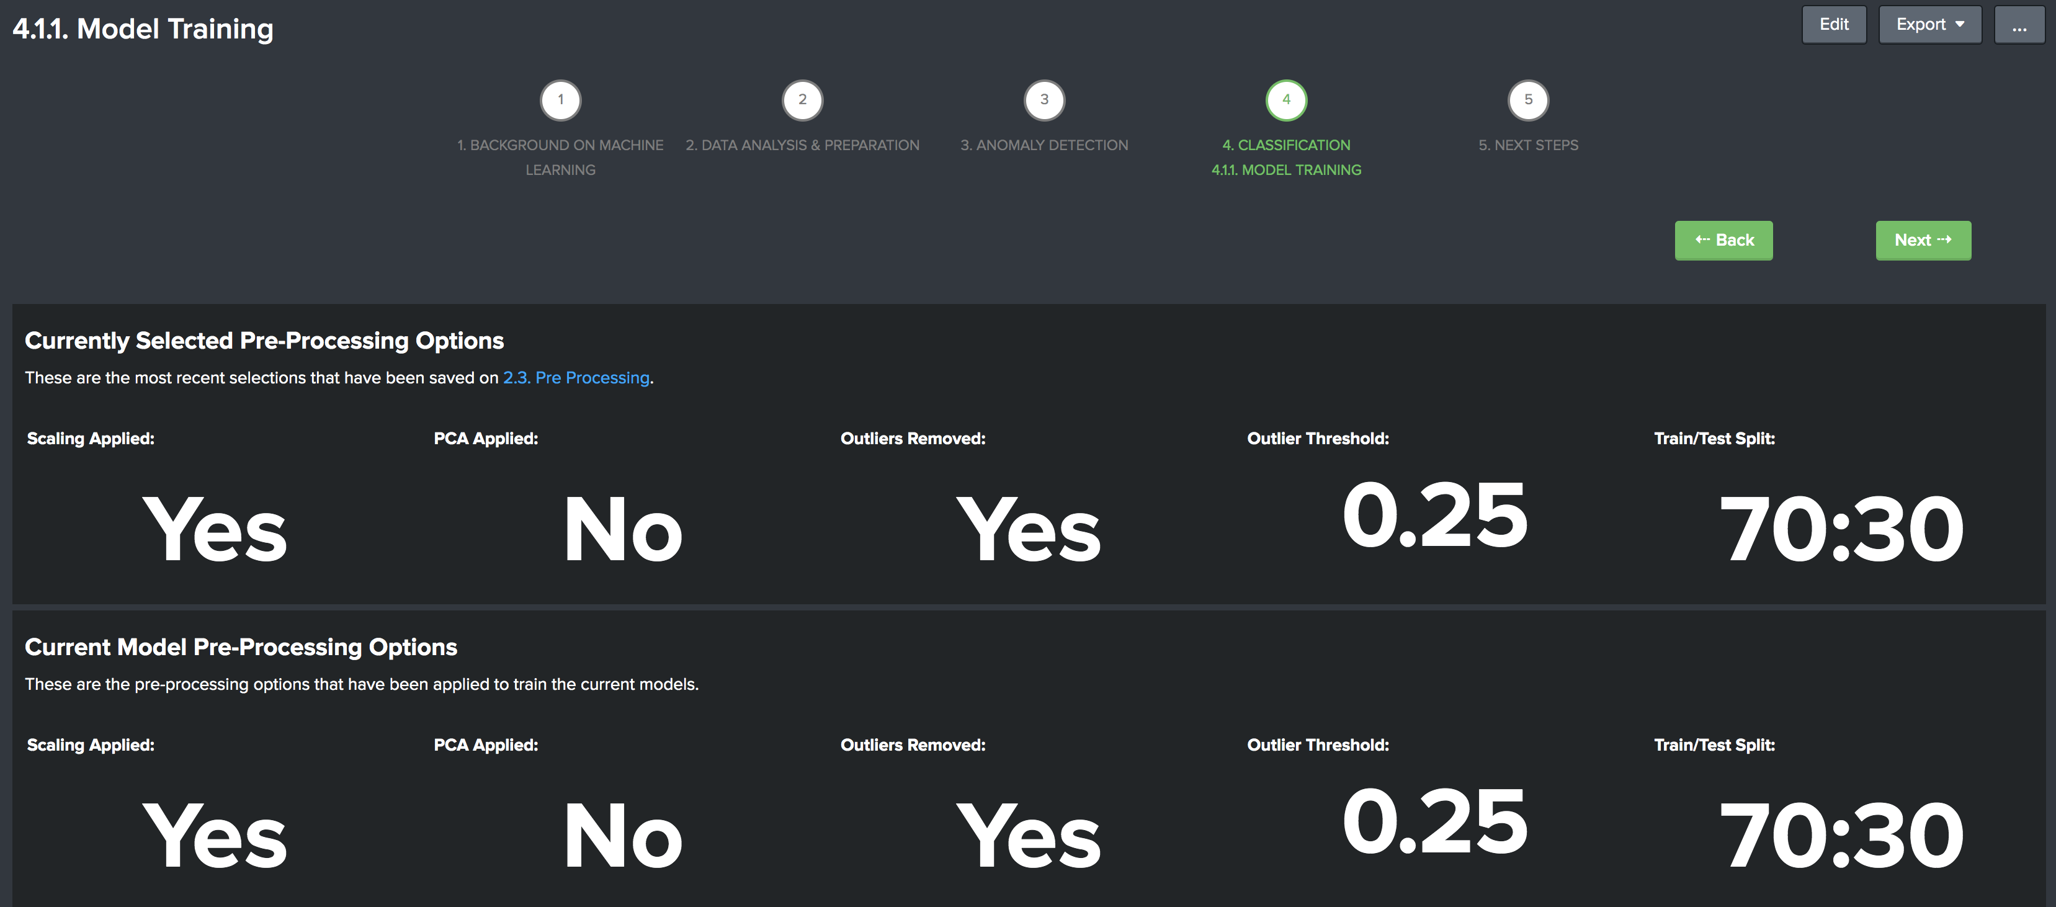Open Data Analysis & Preparation step label
Screen dimensions: 2056x907
click(x=802, y=145)
